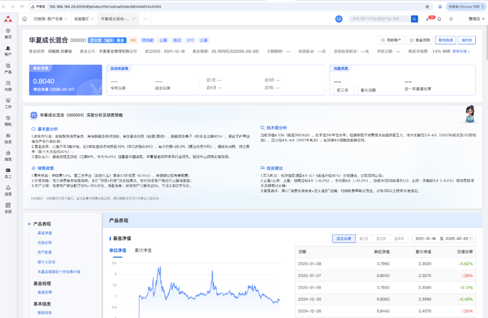This screenshot has height=318, width=488.
Task: Open 系统 in the left sidebar
Action: point(8,208)
